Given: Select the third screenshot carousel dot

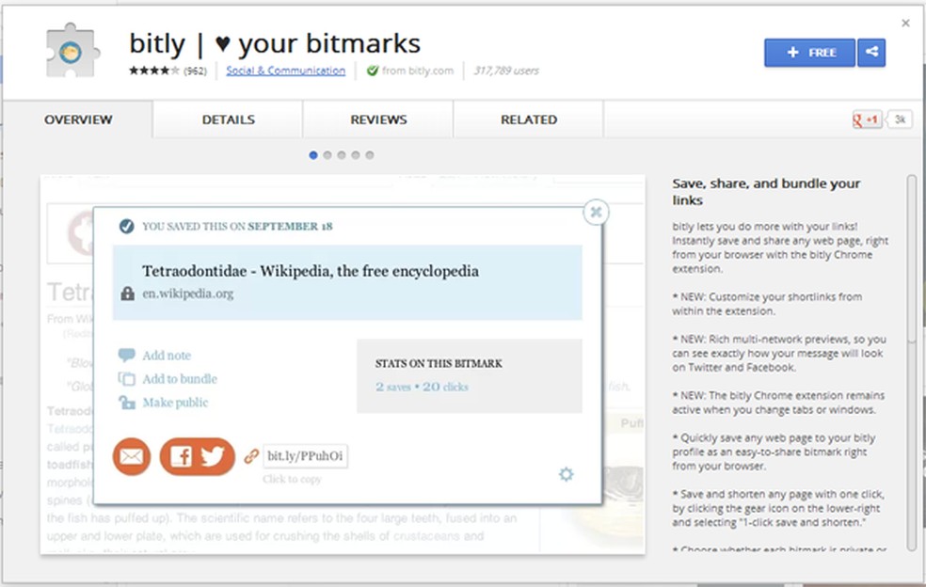Looking at the screenshot, I should [x=342, y=155].
